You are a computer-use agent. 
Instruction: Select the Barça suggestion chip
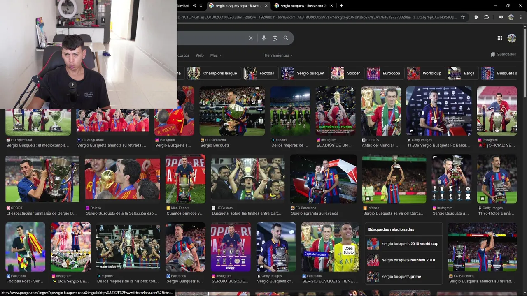pos(463,73)
